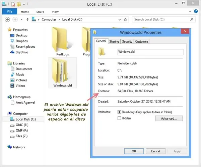Screen dimensions: 201x167
Task: Open SkyDrive from the sidebar
Action: pyautogui.click(x=12, y=52)
